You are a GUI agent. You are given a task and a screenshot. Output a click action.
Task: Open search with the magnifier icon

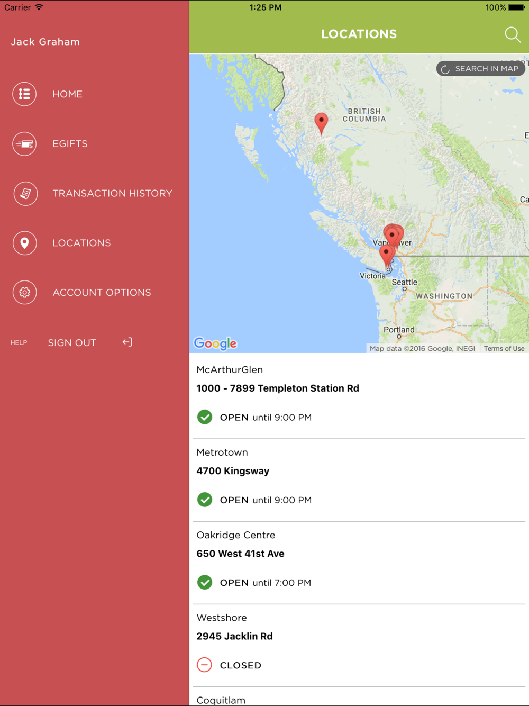(513, 34)
